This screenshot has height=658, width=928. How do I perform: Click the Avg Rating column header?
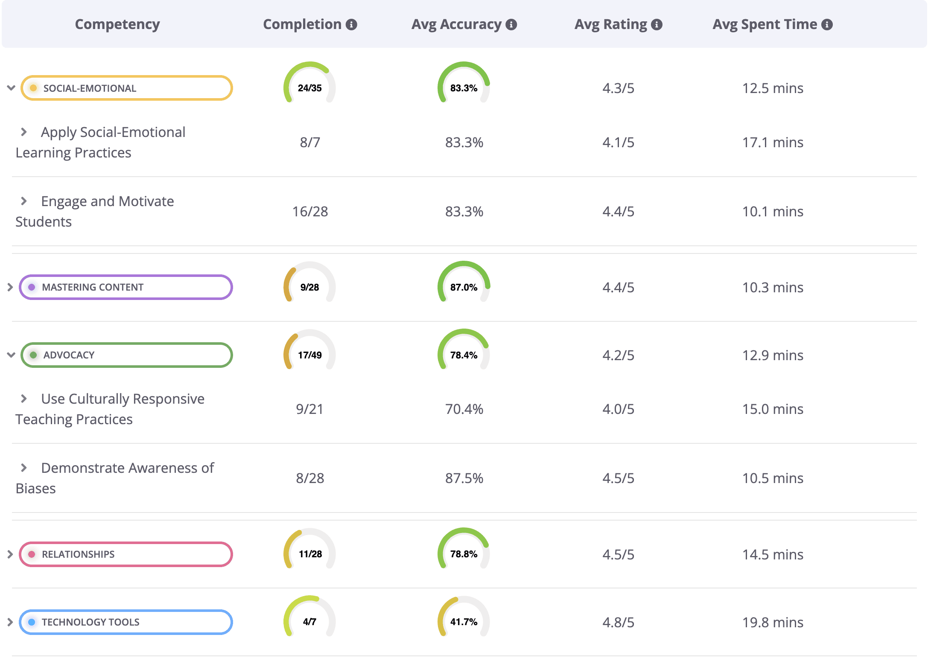[x=610, y=24]
